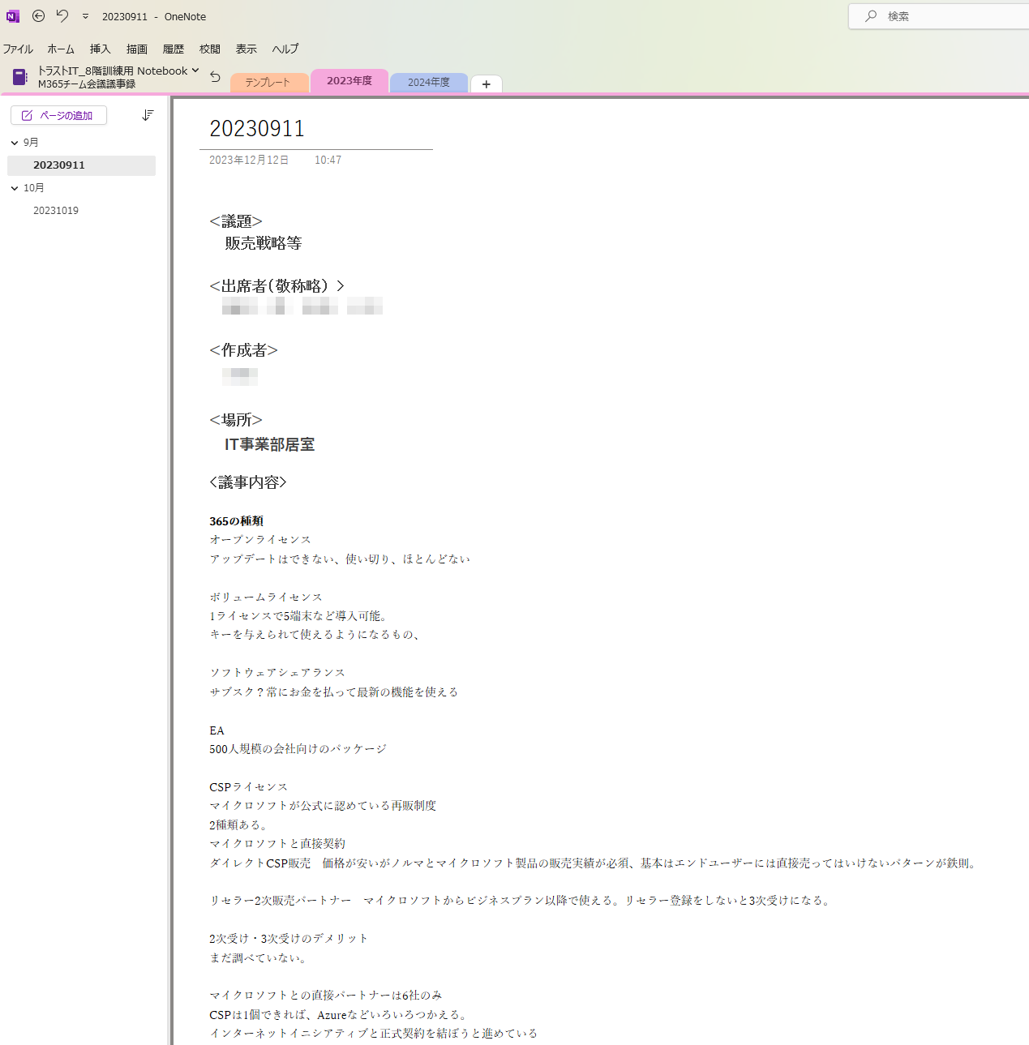
Task: Click the purple notebook icon
Action: click(20, 77)
